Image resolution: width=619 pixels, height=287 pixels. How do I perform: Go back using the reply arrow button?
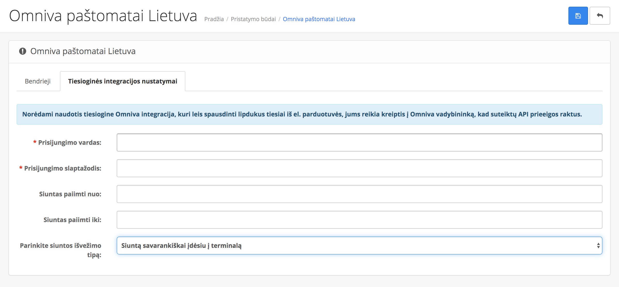tap(600, 16)
